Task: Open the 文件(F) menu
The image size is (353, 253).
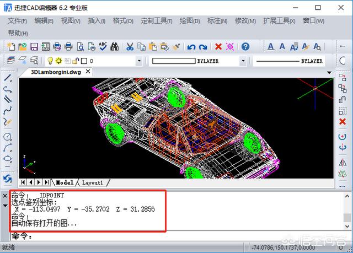Action: coord(18,21)
